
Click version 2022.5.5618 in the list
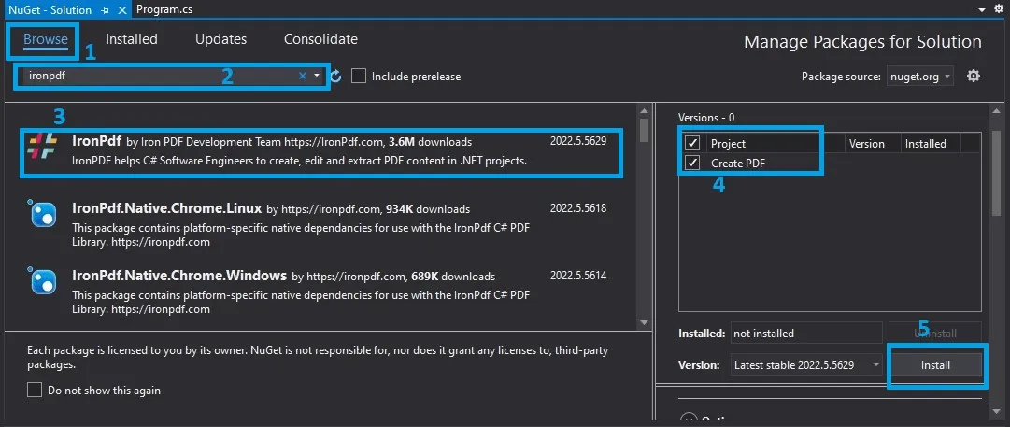pyautogui.click(x=577, y=208)
